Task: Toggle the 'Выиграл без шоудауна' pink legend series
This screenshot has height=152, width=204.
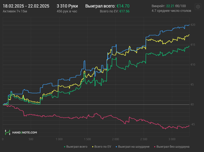Action: click(x=172, y=147)
